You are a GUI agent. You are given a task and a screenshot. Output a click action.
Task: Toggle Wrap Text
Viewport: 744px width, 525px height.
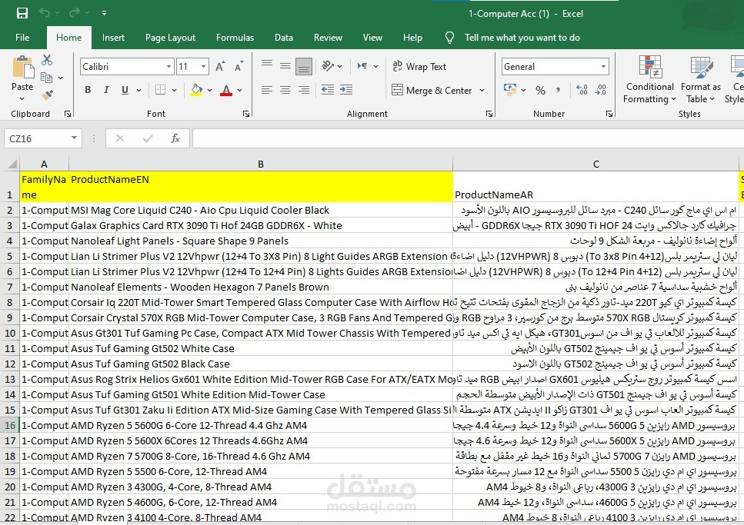[x=419, y=66]
